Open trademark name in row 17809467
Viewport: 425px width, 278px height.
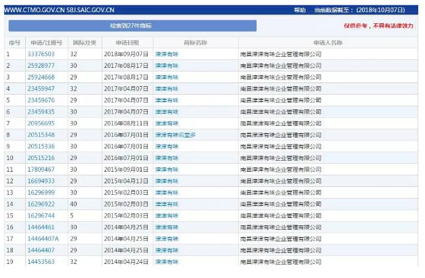click(167, 170)
